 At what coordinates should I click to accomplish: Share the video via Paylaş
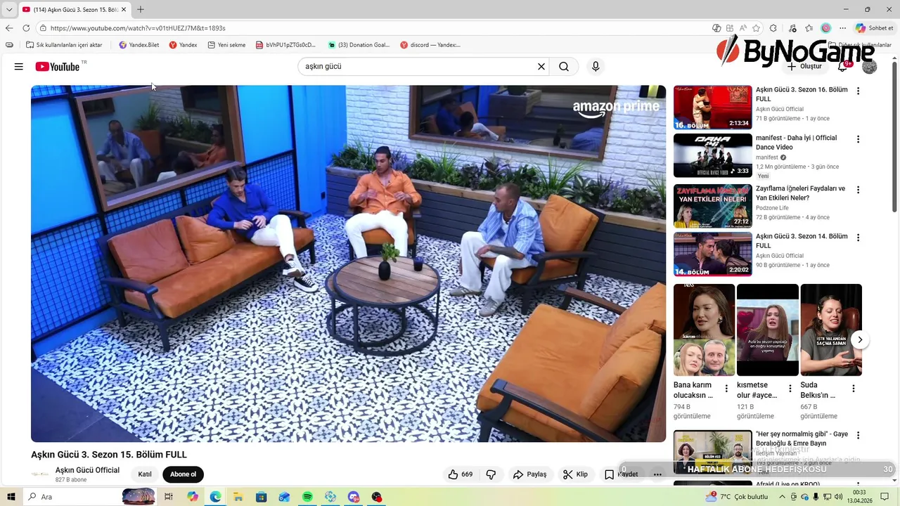pyautogui.click(x=529, y=474)
